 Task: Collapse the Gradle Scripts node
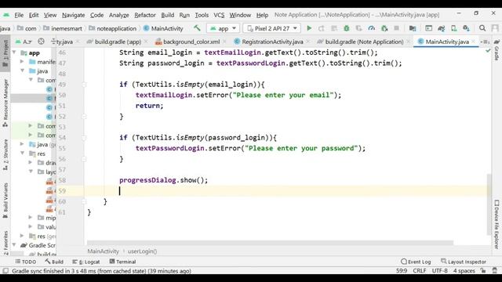coord(14,245)
